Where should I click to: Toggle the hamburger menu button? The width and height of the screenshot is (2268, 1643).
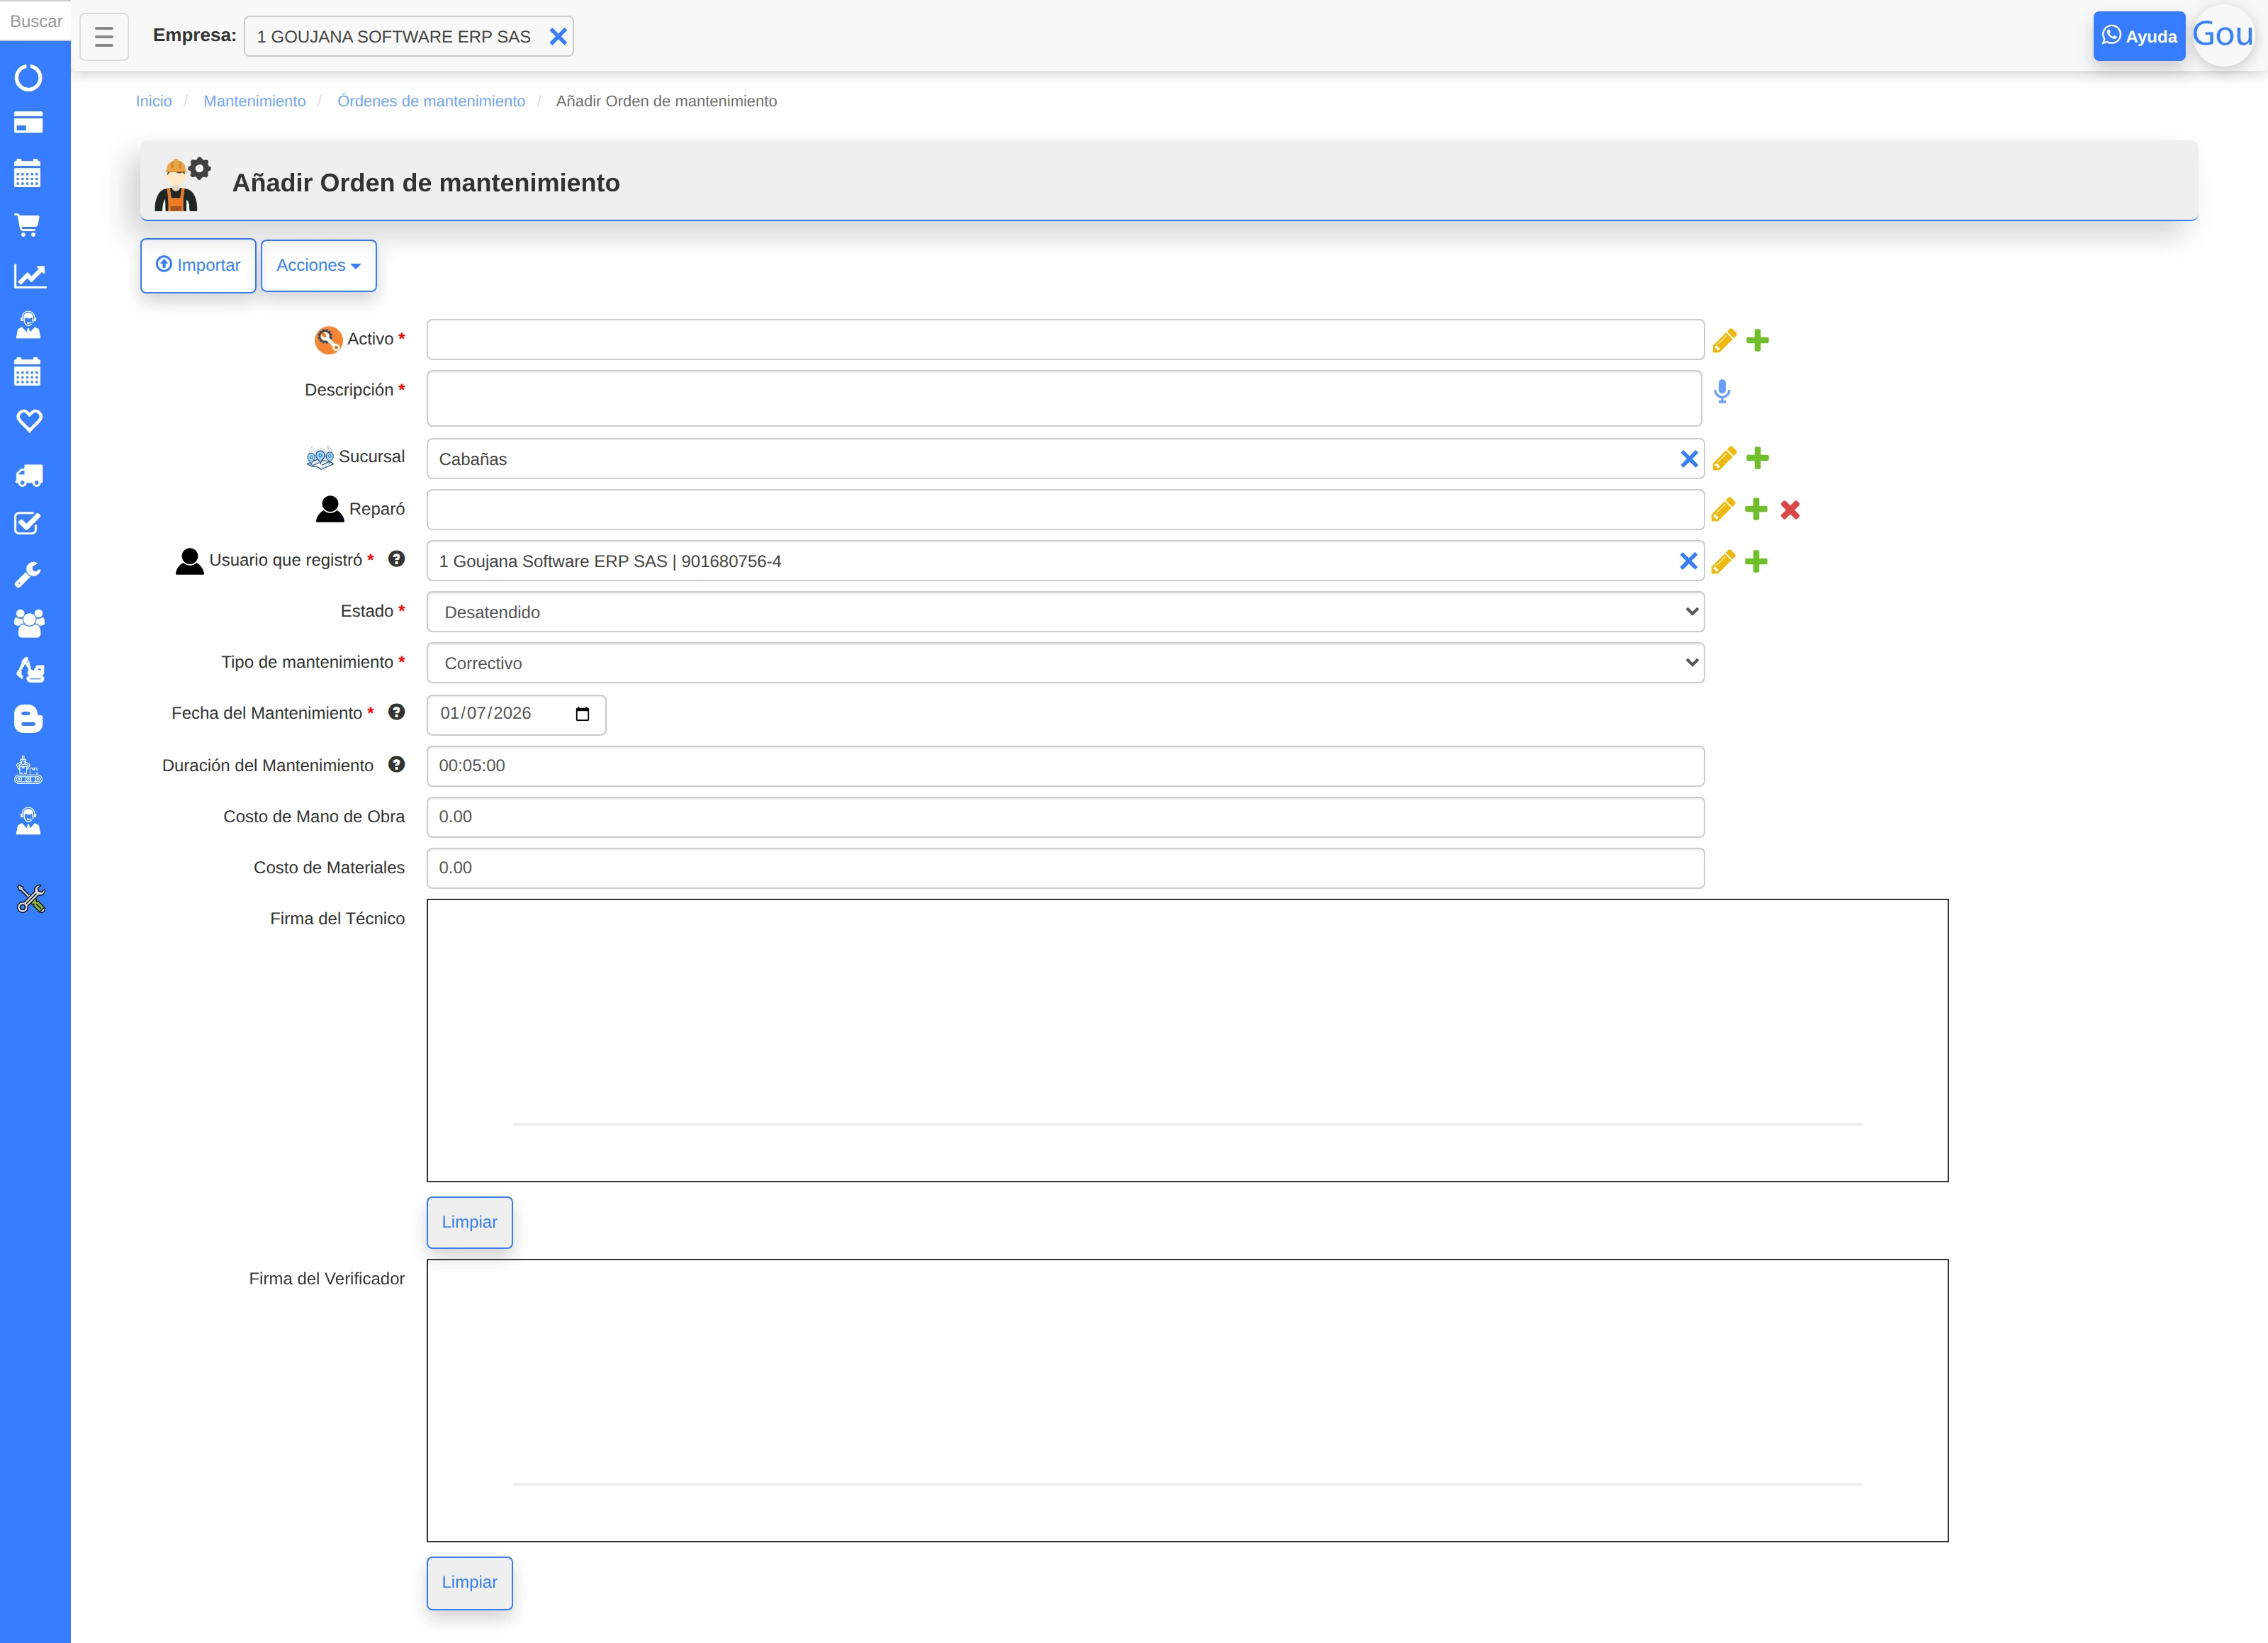(x=104, y=37)
